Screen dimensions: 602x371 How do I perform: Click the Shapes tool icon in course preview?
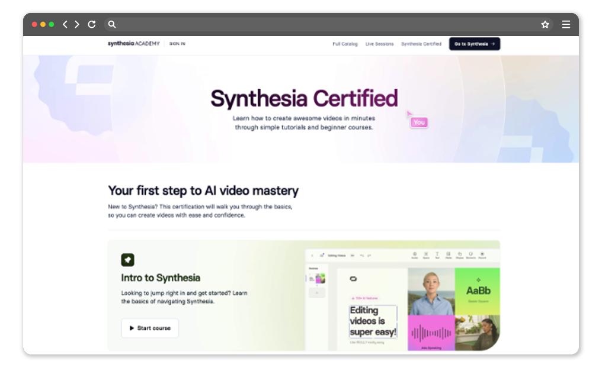pyautogui.click(x=460, y=255)
